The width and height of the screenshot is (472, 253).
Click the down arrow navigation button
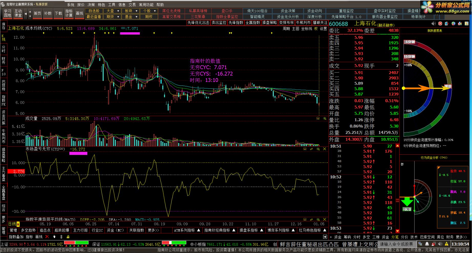[x=30, y=16]
